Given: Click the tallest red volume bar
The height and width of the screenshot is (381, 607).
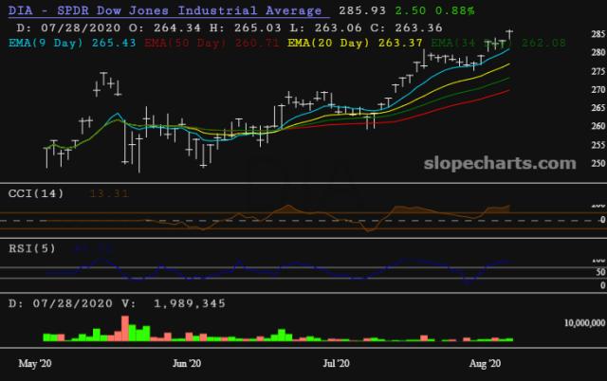Looking at the screenshot, I should click(124, 327).
